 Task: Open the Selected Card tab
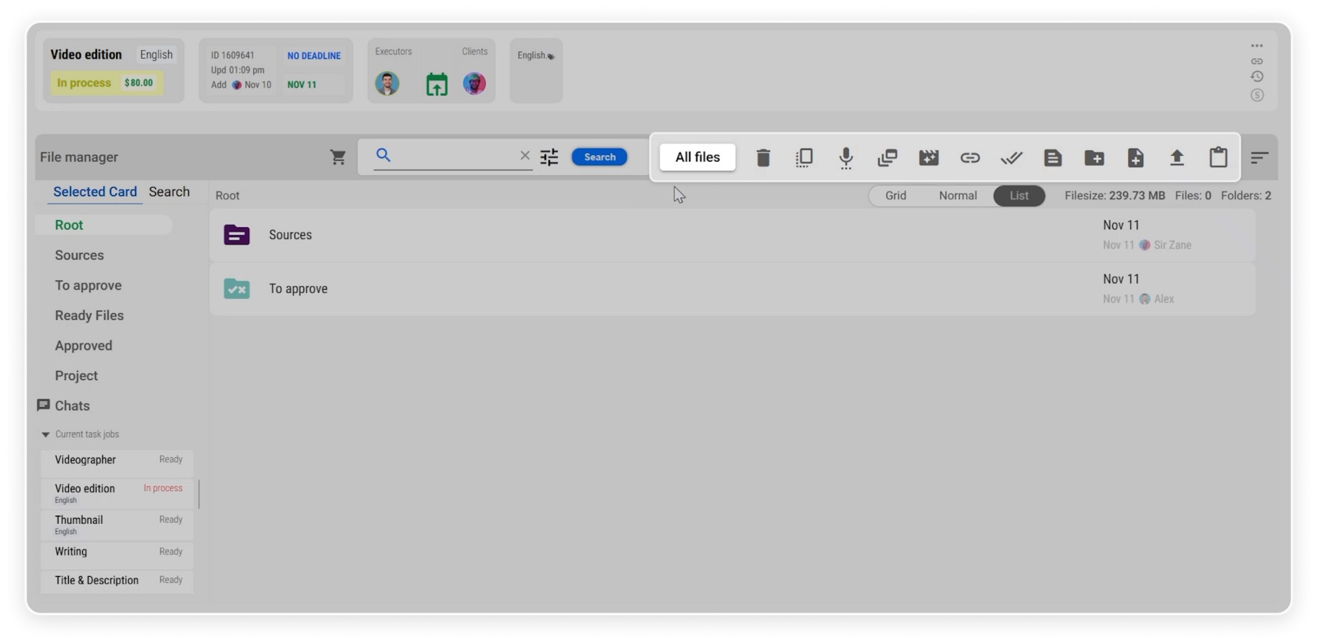click(x=95, y=192)
